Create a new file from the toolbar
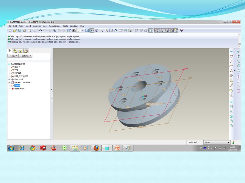Screen dimensions: 245x183 tap(10, 30)
